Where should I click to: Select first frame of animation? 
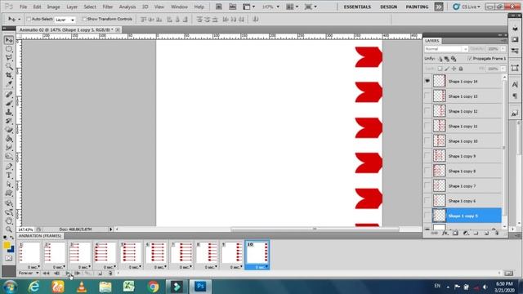coord(46,274)
